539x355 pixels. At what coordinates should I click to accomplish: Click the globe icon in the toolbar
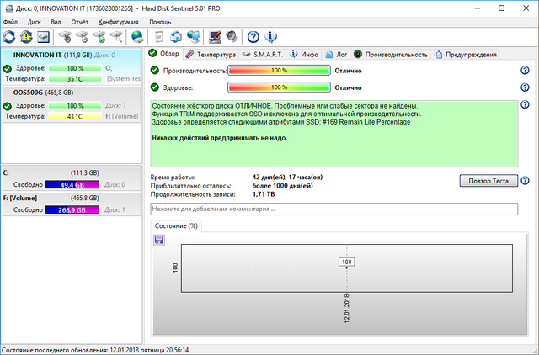[x=136, y=37]
